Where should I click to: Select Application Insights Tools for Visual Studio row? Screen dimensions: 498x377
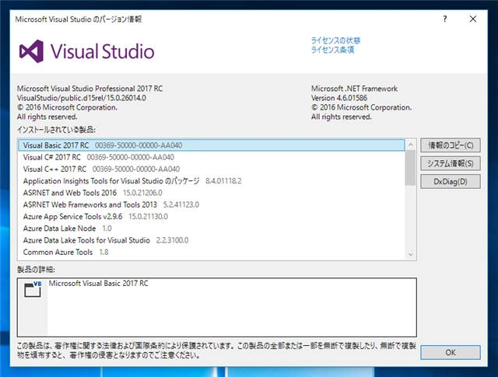[x=212, y=181]
